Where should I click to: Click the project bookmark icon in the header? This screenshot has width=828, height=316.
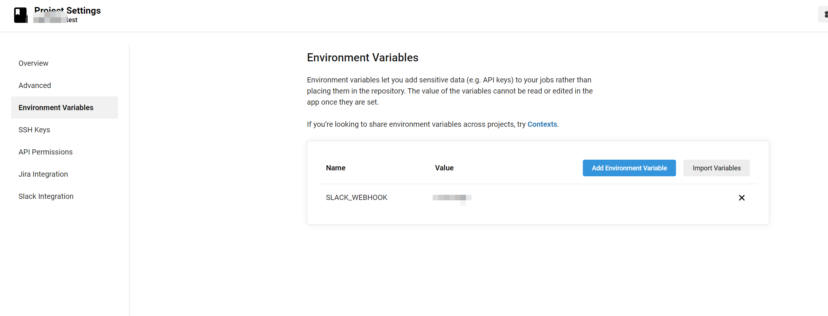21,15
